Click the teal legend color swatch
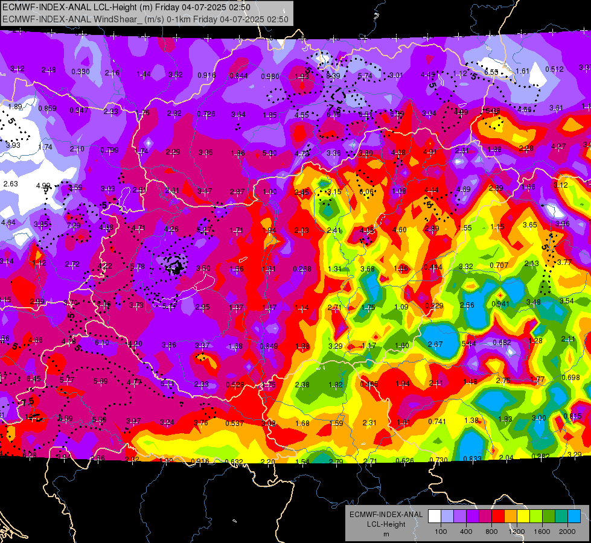Screen dimensions: 591x543 click(x=561, y=516)
